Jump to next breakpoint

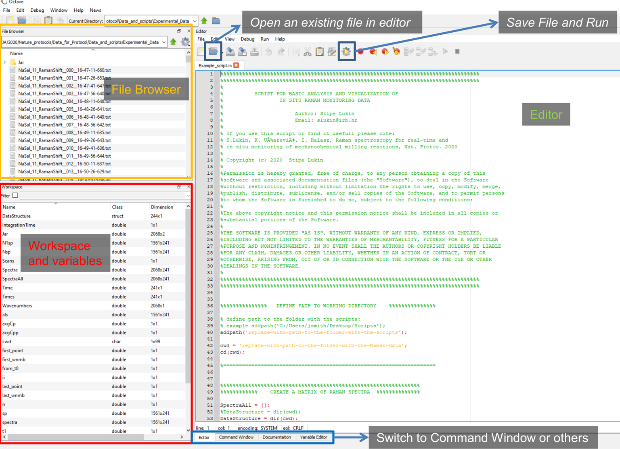pyautogui.click(x=385, y=52)
